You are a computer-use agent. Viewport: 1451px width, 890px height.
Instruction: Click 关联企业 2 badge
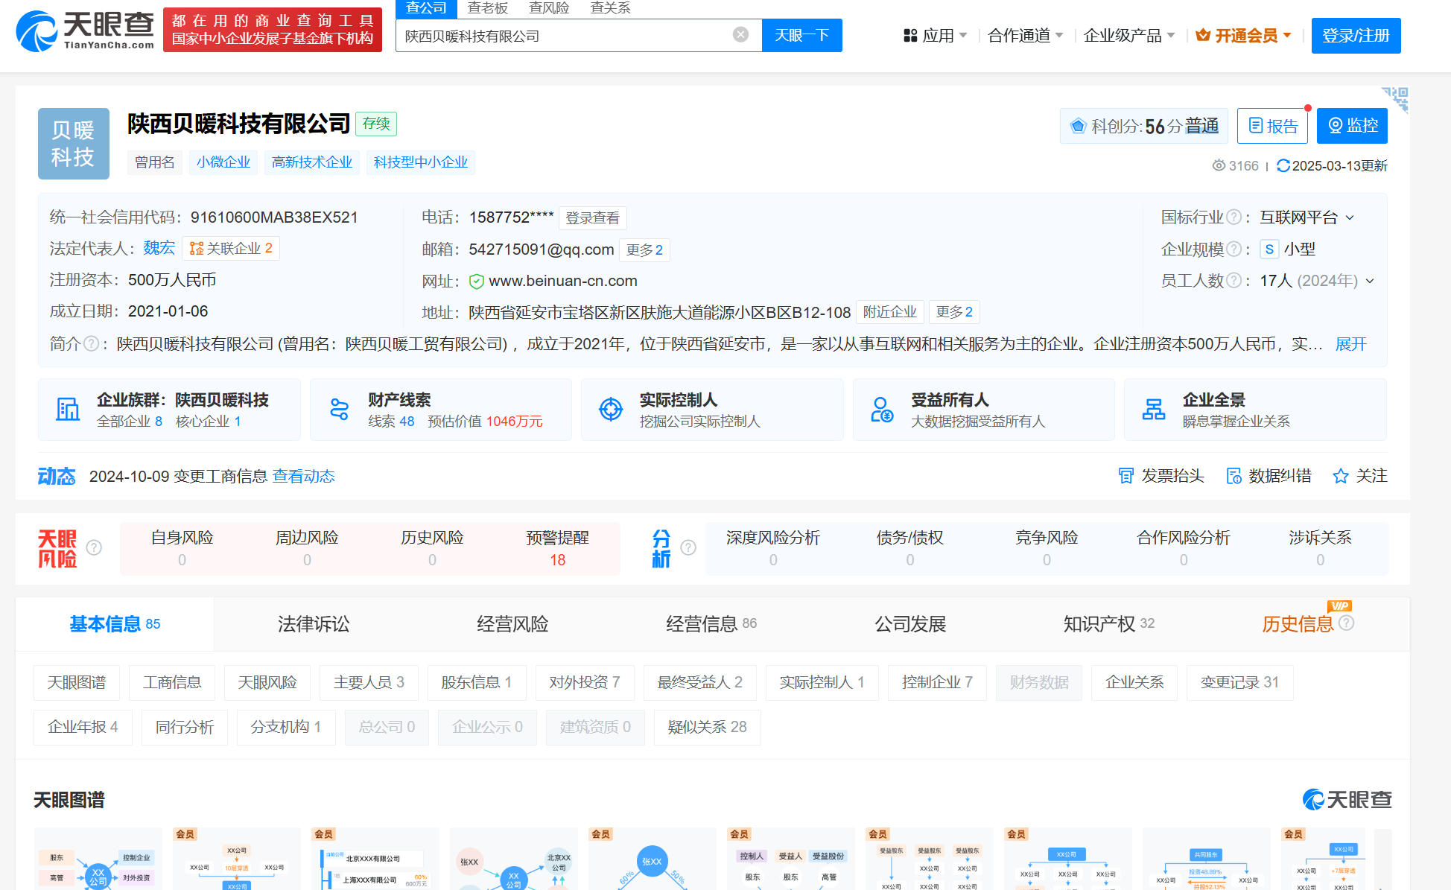(x=231, y=249)
